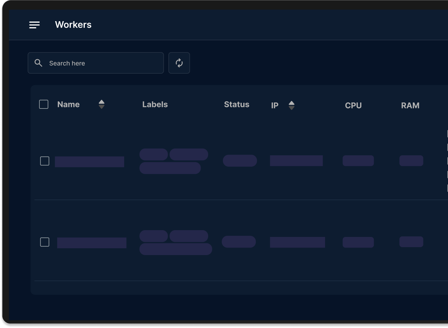Click the IP column header text
Viewport: 448px width, 328px height.
tap(275, 106)
